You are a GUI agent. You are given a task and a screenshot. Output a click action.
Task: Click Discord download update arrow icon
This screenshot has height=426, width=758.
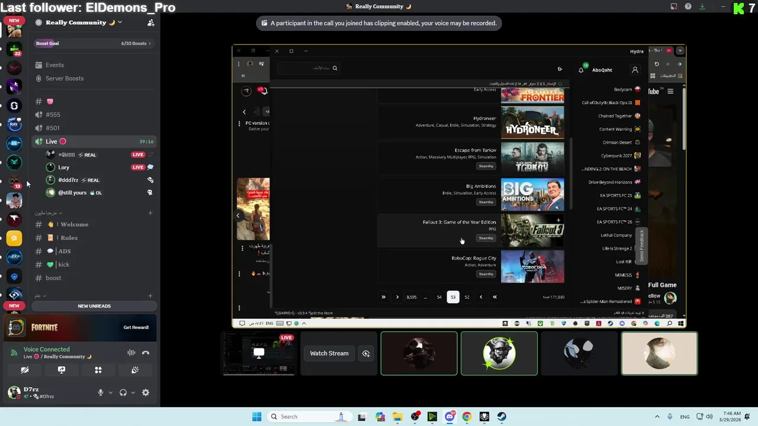[x=702, y=7]
